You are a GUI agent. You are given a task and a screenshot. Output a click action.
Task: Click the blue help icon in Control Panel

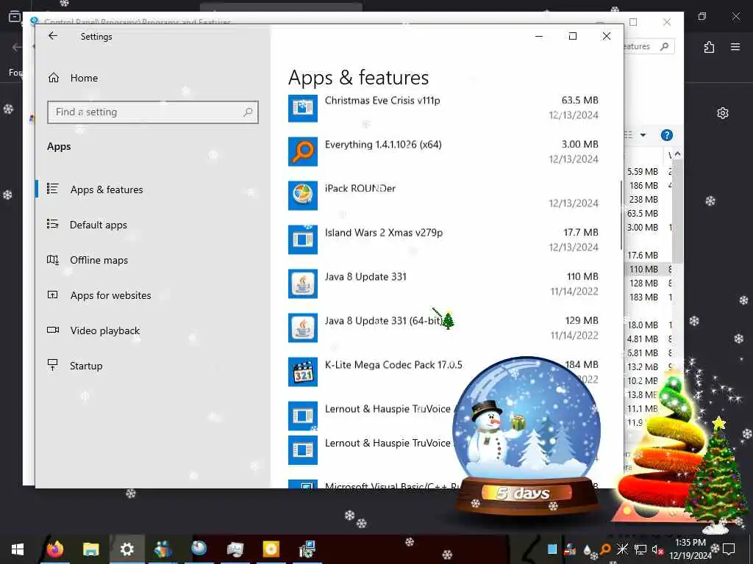(x=666, y=135)
